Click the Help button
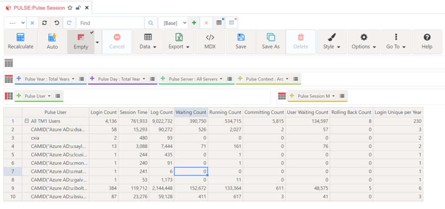Viewport: 445px width, 209px height. coord(427,42)
